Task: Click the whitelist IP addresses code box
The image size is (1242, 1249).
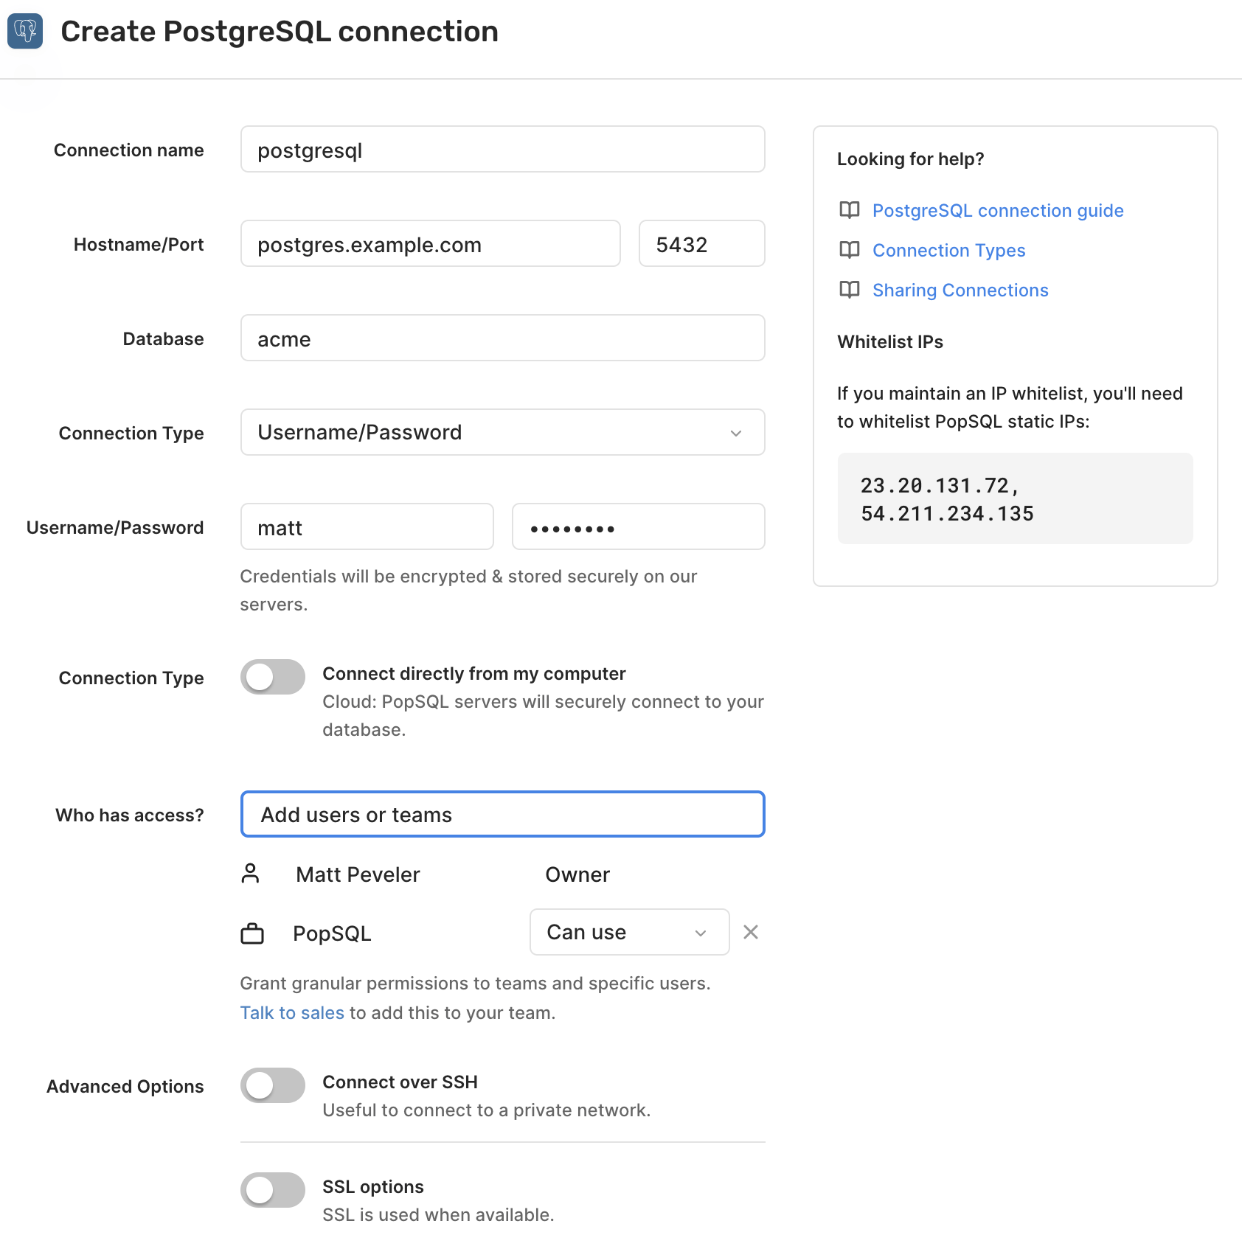Action: [1016, 498]
